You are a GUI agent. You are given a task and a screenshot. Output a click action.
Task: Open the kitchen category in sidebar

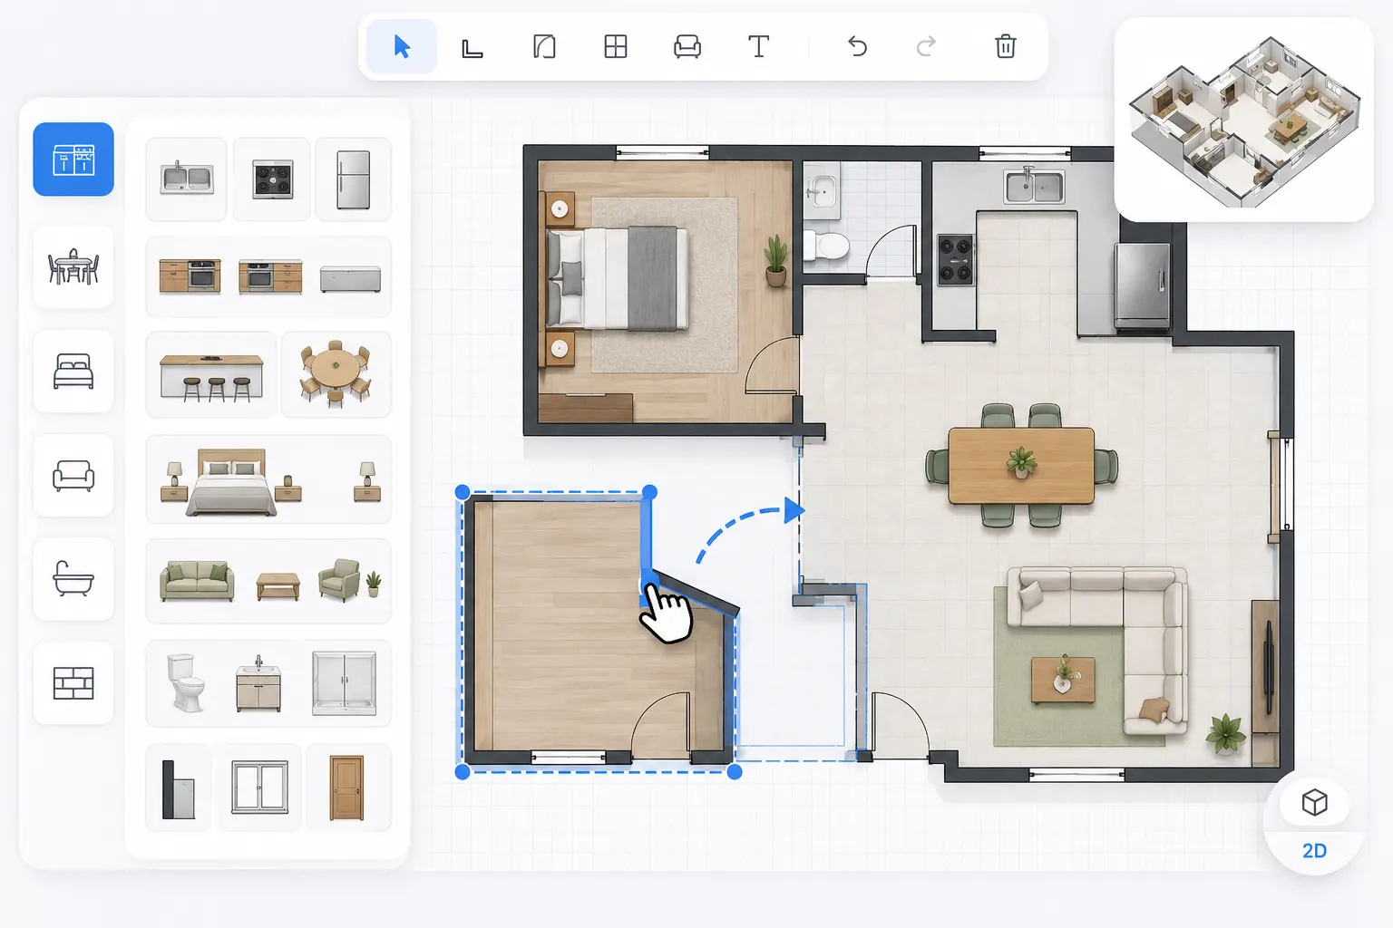point(73,159)
